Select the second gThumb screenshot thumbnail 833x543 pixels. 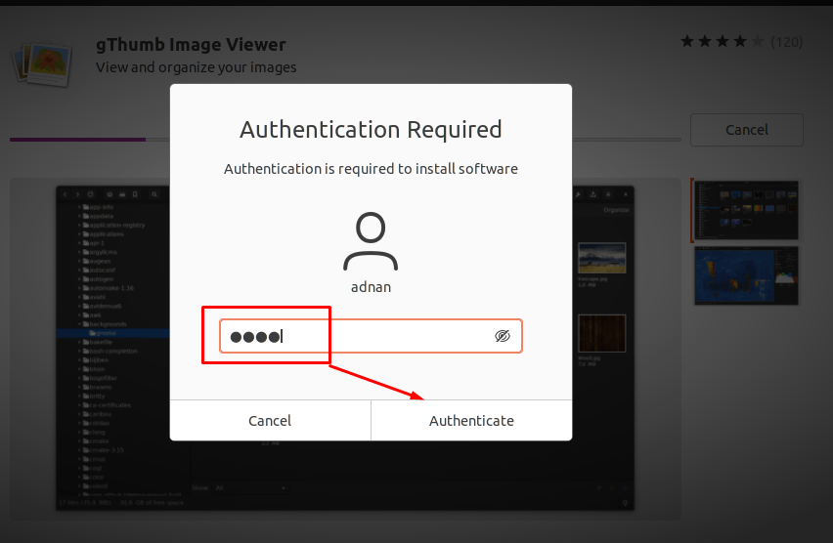[x=746, y=275]
